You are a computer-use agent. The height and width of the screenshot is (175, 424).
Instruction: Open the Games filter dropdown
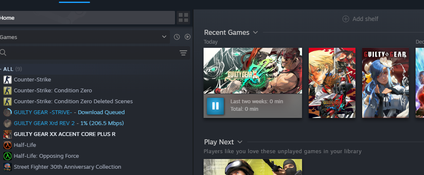tap(85, 37)
